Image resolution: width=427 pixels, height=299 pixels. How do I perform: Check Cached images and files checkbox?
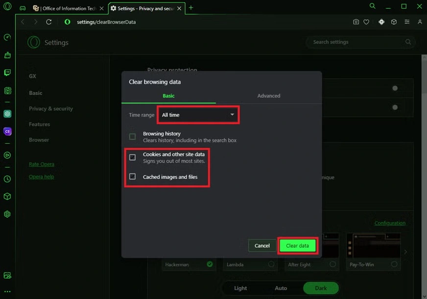pyautogui.click(x=132, y=176)
